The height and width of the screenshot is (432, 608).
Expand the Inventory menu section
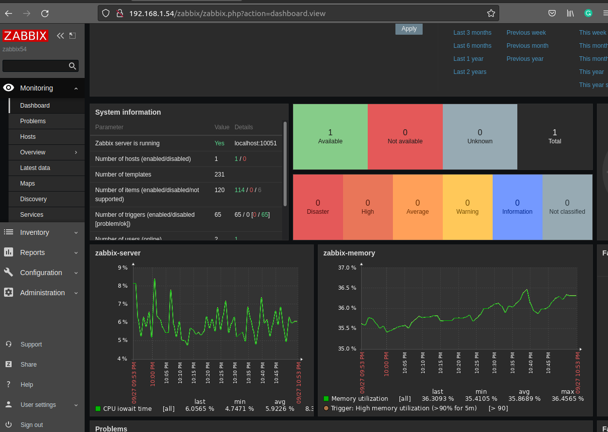pos(76,232)
